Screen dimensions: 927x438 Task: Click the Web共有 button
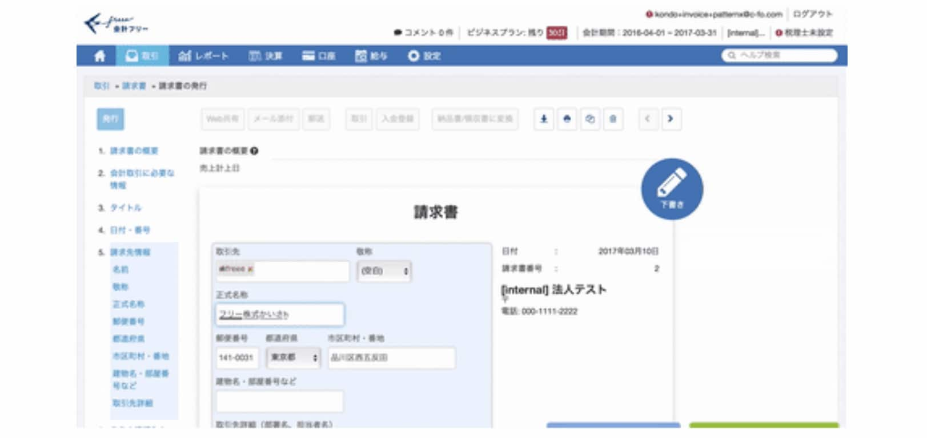(222, 119)
